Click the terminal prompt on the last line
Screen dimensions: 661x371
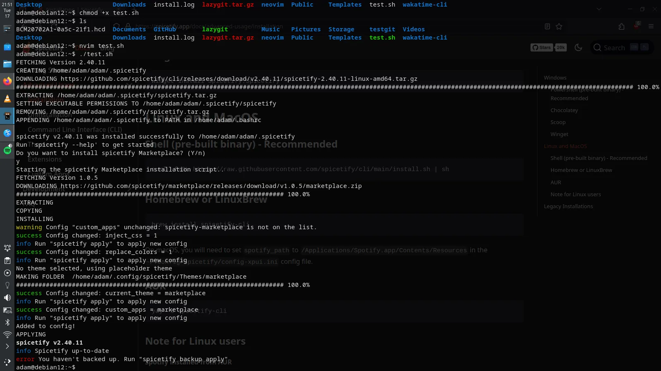pyautogui.click(x=46, y=367)
